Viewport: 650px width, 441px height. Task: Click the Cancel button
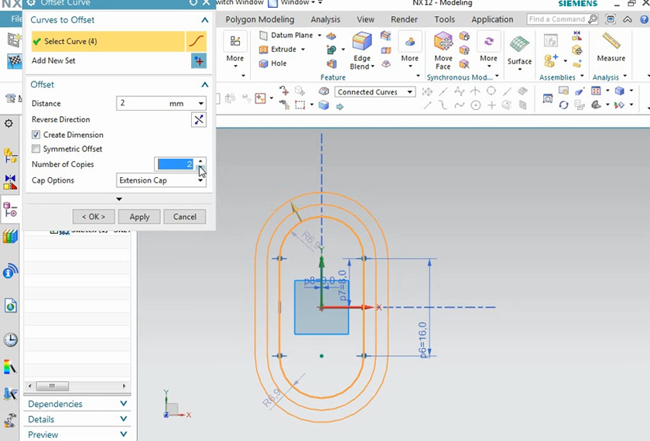(184, 217)
